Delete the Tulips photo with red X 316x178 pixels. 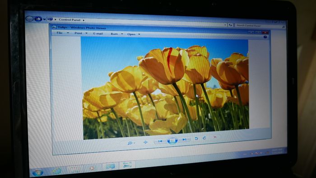[215, 137]
